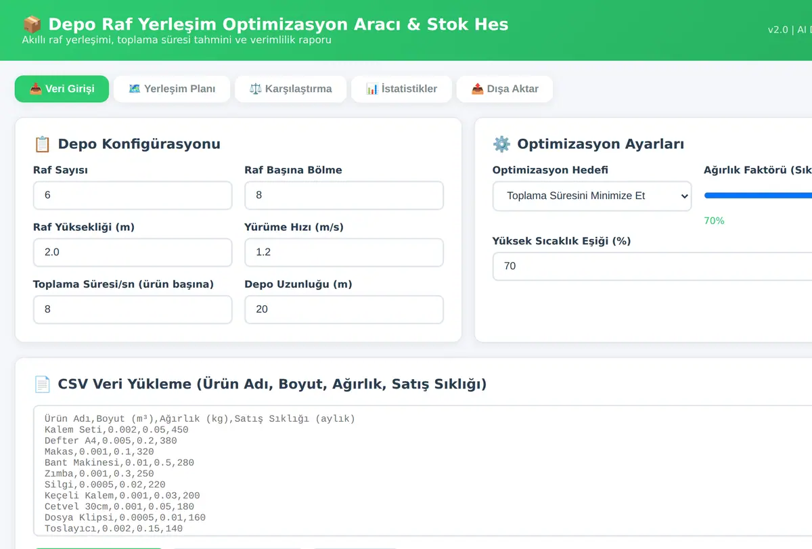The width and height of the screenshot is (812, 549).
Task: Click the Depo Uzunluğu (m) field
Action: point(344,309)
